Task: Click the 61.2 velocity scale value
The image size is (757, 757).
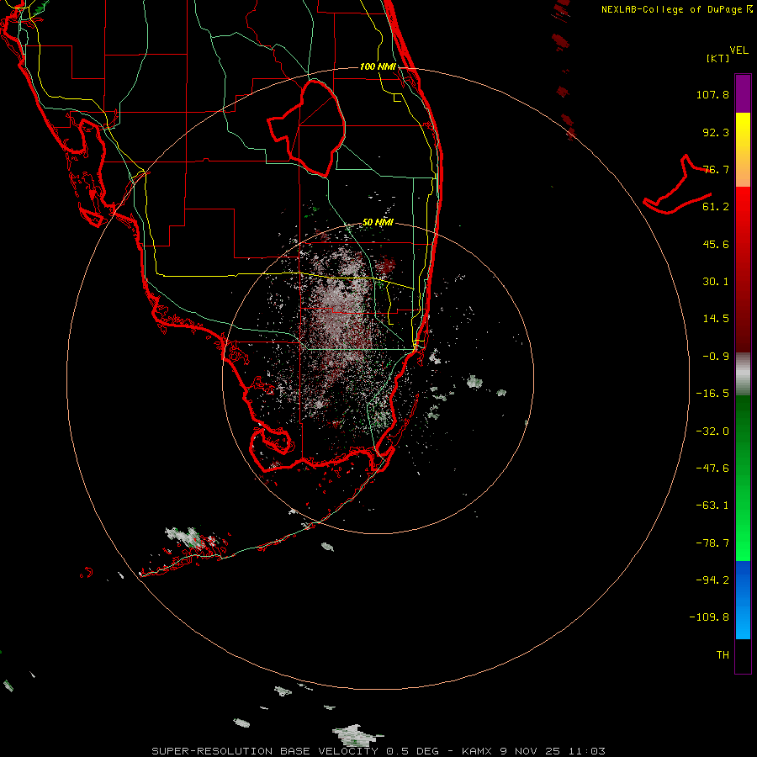Action: point(716,207)
